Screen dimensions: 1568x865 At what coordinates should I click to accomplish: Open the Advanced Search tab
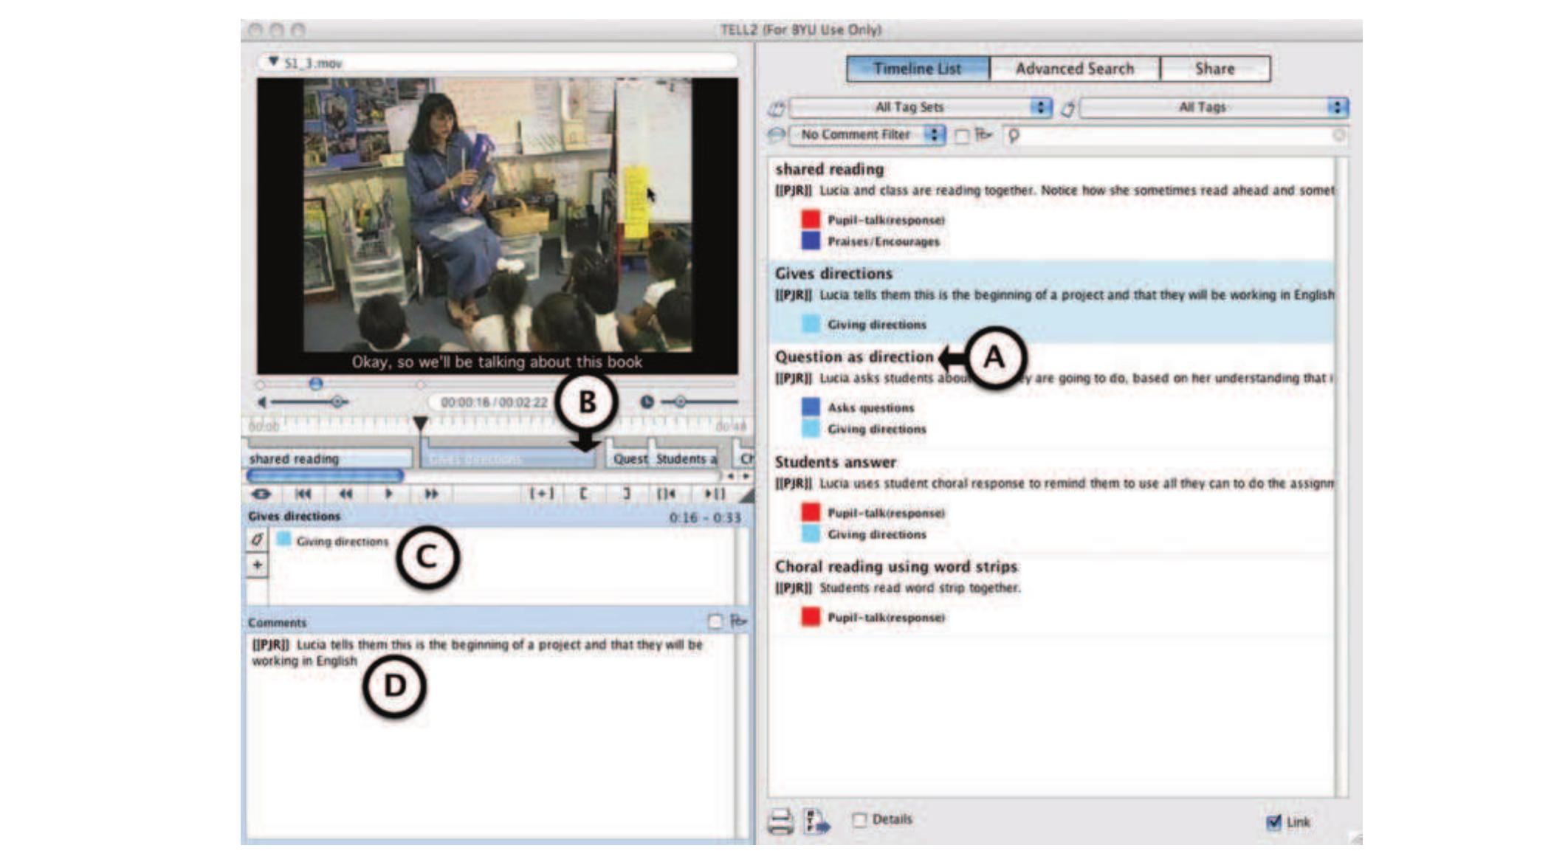pos(1074,69)
